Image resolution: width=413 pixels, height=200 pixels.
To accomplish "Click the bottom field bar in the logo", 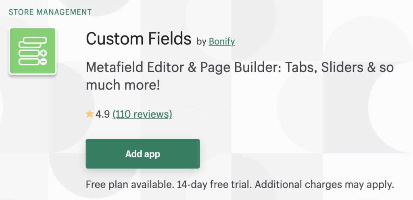I will point(29,61).
